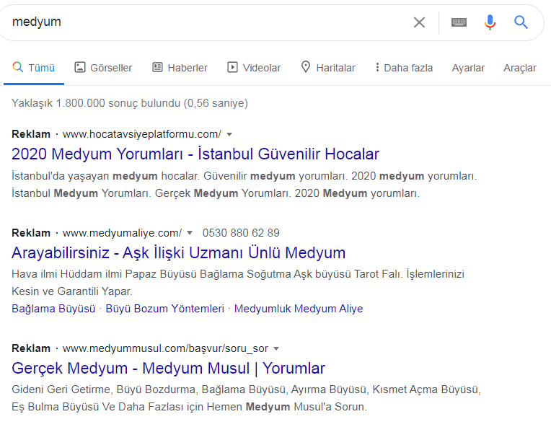Switch to the Görseller tab

[103, 68]
